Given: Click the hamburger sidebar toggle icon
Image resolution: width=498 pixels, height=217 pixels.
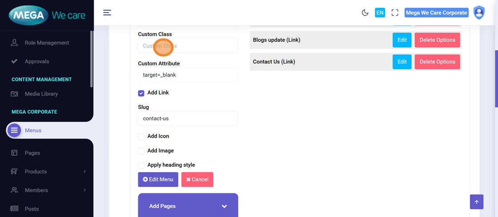Looking at the screenshot, I should point(107,13).
